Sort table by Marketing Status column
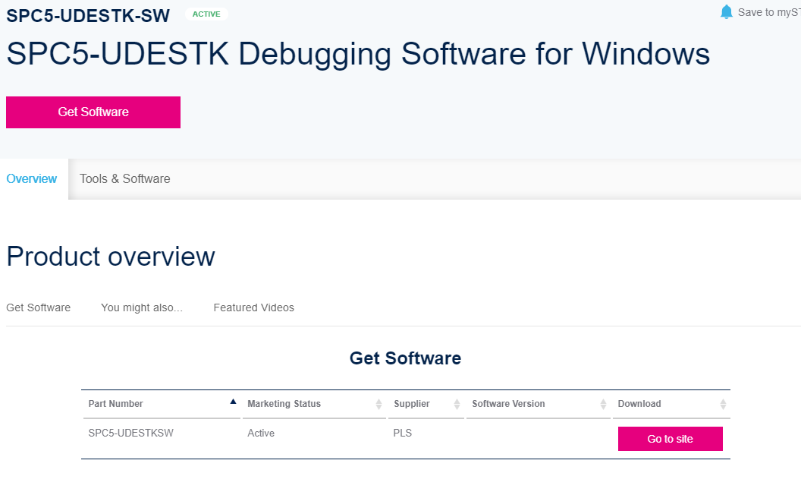This screenshot has height=495, width=801. pyautogui.click(x=284, y=403)
